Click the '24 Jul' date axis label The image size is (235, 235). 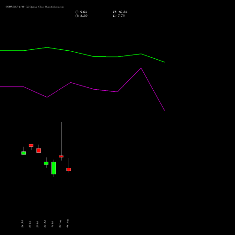[x=23, y=224]
